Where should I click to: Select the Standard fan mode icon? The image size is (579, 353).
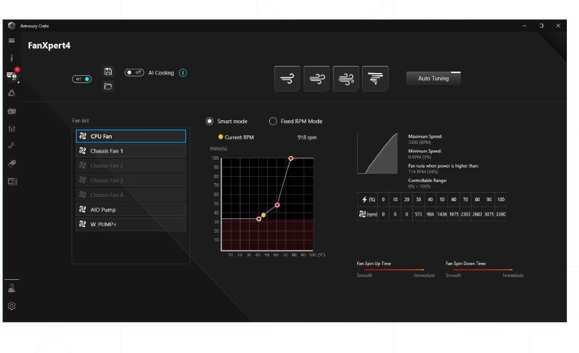(316, 78)
